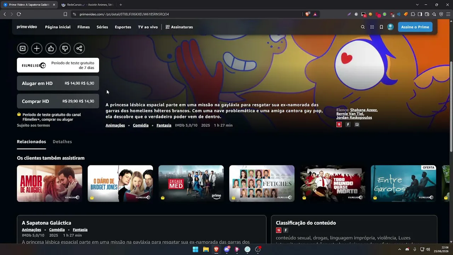Select the Relacionados tab
Image resolution: width=453 pixels, height=255 pixels.
[31, 142]
